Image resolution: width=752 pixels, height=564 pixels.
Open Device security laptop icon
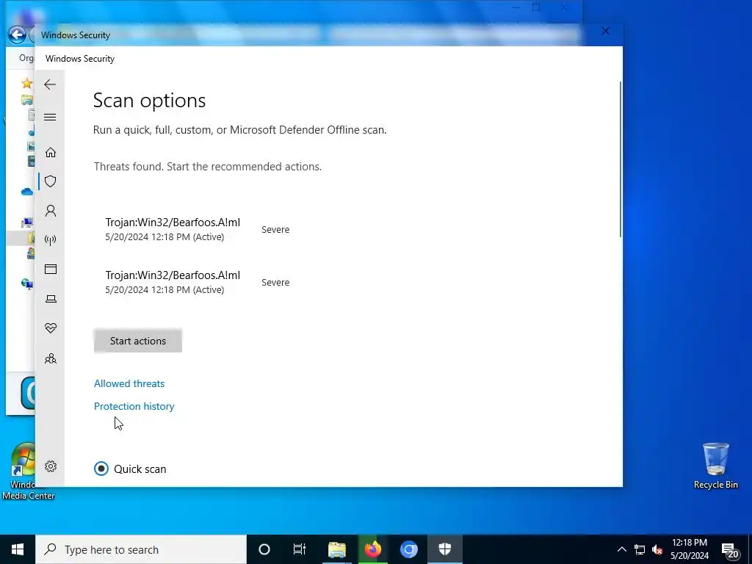point(51,299)
